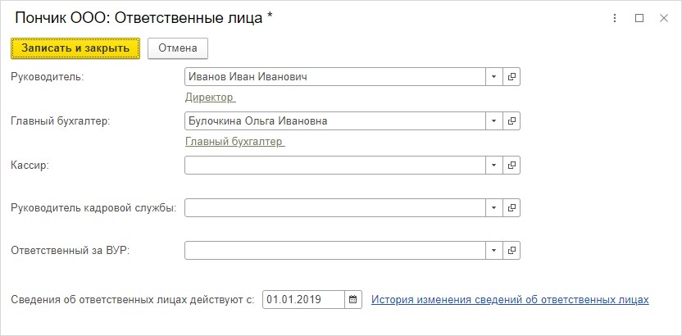Viewport: 682px width, 336px height.
Task: Click open icon beside Ответственный за ВУР field
Action: (x=511, y=251)
